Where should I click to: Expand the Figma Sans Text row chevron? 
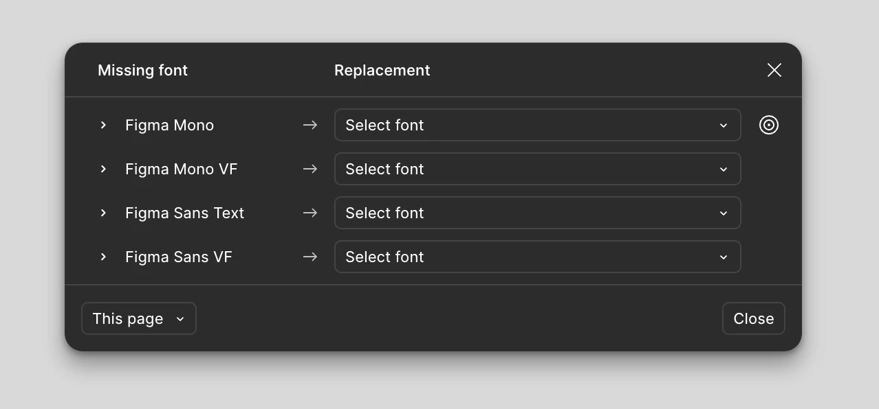103,213
